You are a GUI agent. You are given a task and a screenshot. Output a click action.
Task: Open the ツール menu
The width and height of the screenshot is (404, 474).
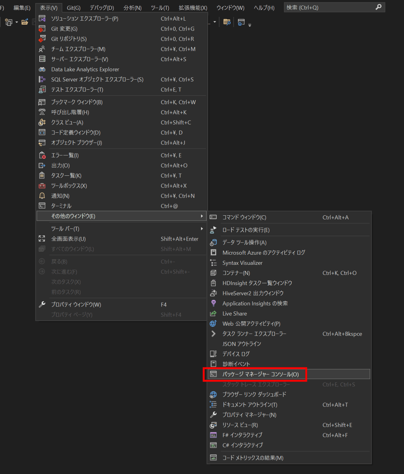click(160, 7)
